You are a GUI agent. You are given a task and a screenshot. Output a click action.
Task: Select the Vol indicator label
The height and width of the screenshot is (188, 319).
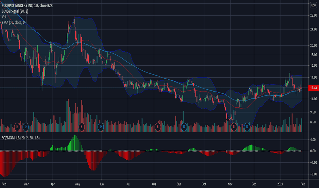coord(4,17)
